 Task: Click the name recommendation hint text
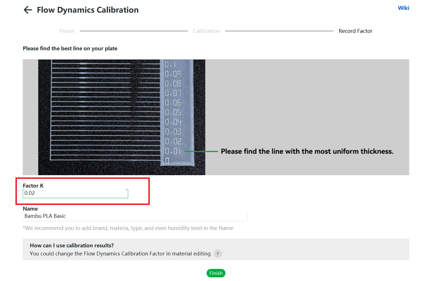pyautogui.click(x=128, y=228)
